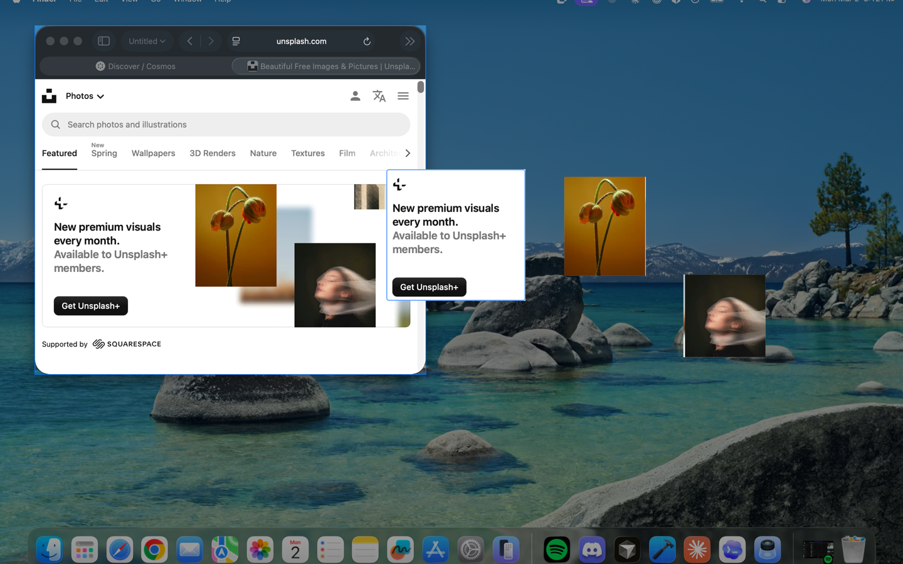Reload the unsplash.com page
This screenshot has height=564, width=903.
pyautogui.click(x=367, y=41)
